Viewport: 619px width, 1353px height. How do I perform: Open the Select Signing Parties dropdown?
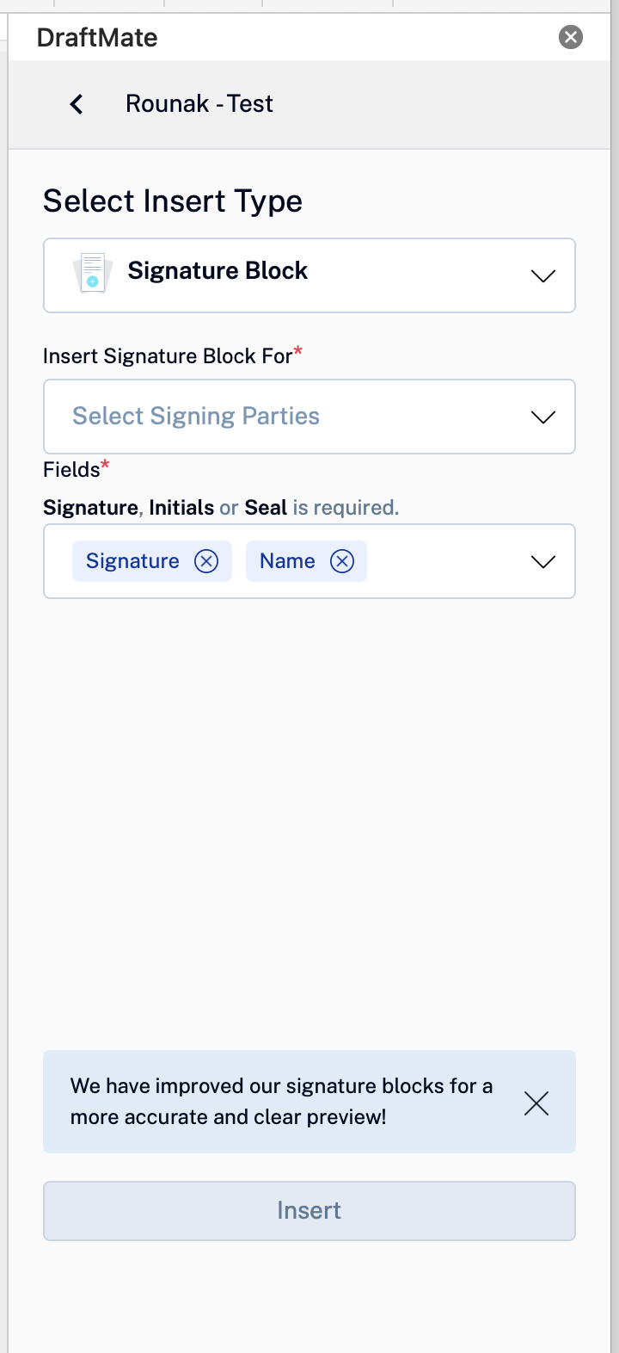(309, 417)
